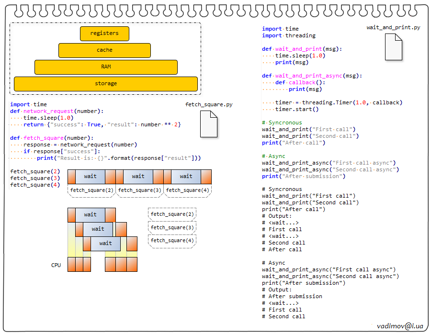Select the topmost wait block in the overlapping diagram
431x335 pixels.
pos(91,215)
